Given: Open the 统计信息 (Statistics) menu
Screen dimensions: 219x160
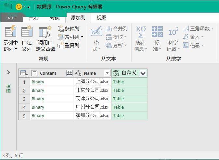Looking at the screenshot, I should click(141, 39).
